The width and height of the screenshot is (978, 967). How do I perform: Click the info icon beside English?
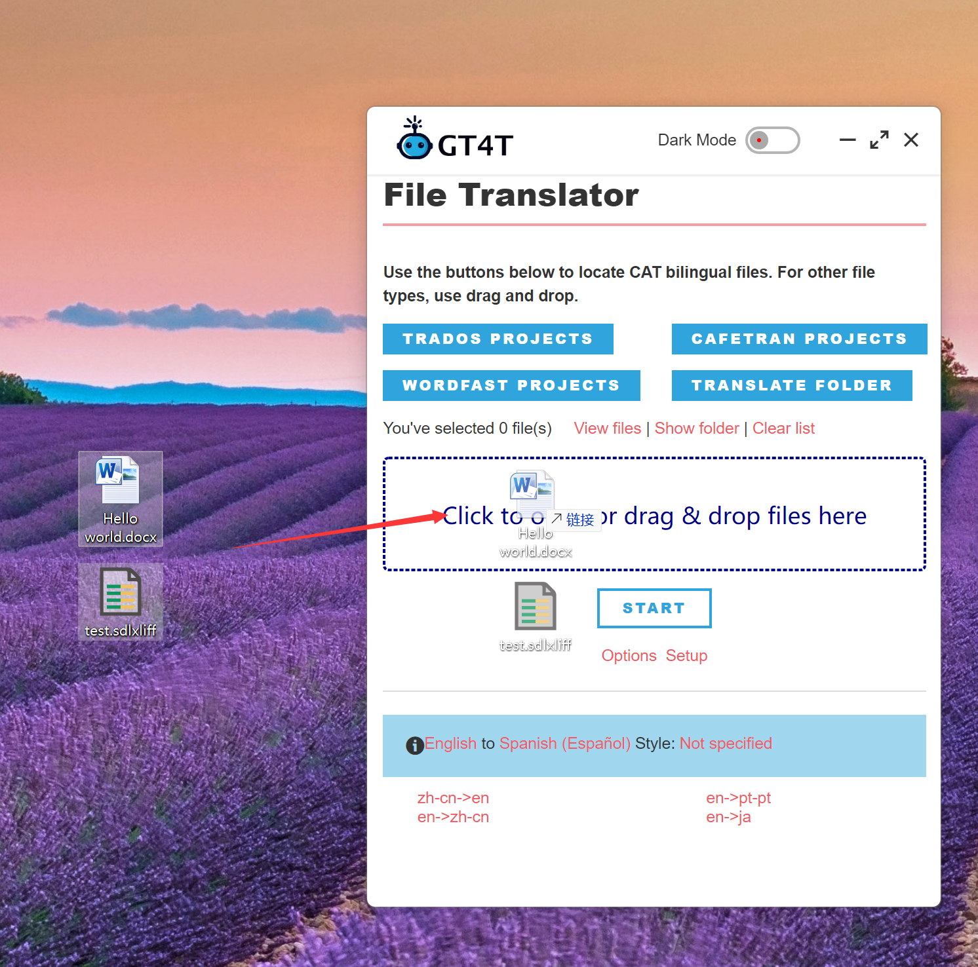[414, 746]
